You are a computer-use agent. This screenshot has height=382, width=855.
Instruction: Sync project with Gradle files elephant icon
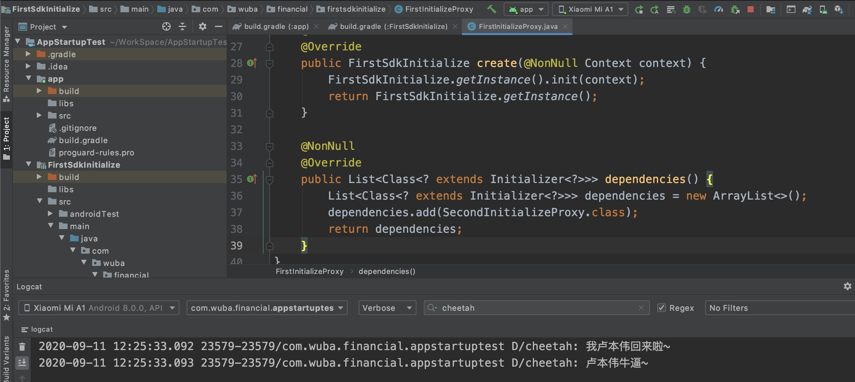(x=807, y=9)
